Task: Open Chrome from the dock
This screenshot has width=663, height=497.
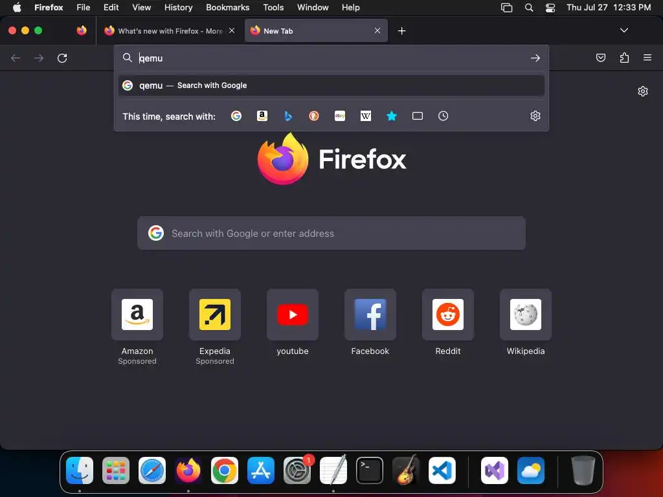Action: tap(225, 470)
